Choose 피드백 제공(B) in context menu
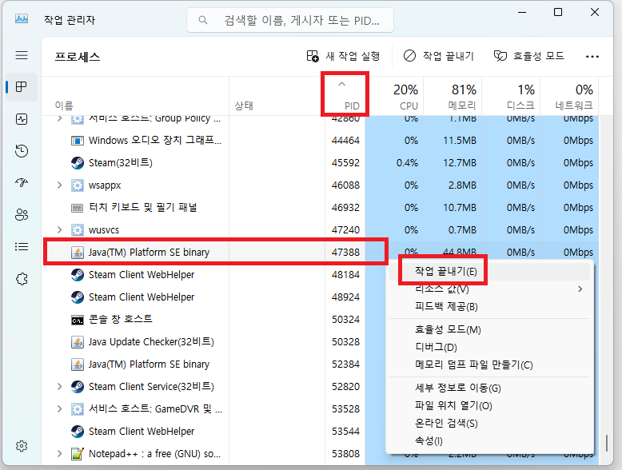The height and width of the screenshot is (470, 622). tap(489, 307)
